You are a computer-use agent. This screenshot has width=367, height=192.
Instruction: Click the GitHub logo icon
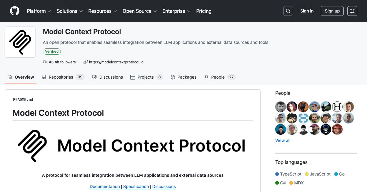[14, 11]
